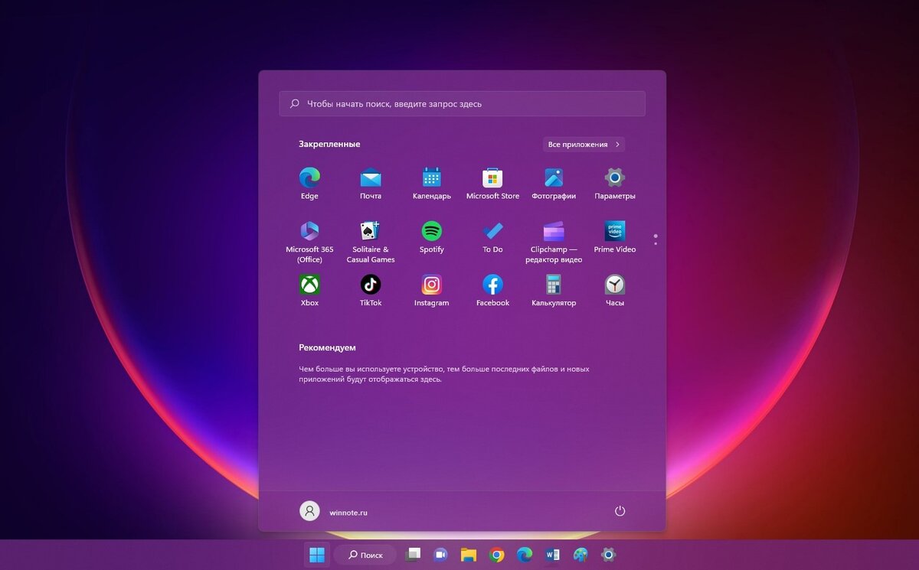
Task: Open the Часы clock app
Action: point(615,291)
